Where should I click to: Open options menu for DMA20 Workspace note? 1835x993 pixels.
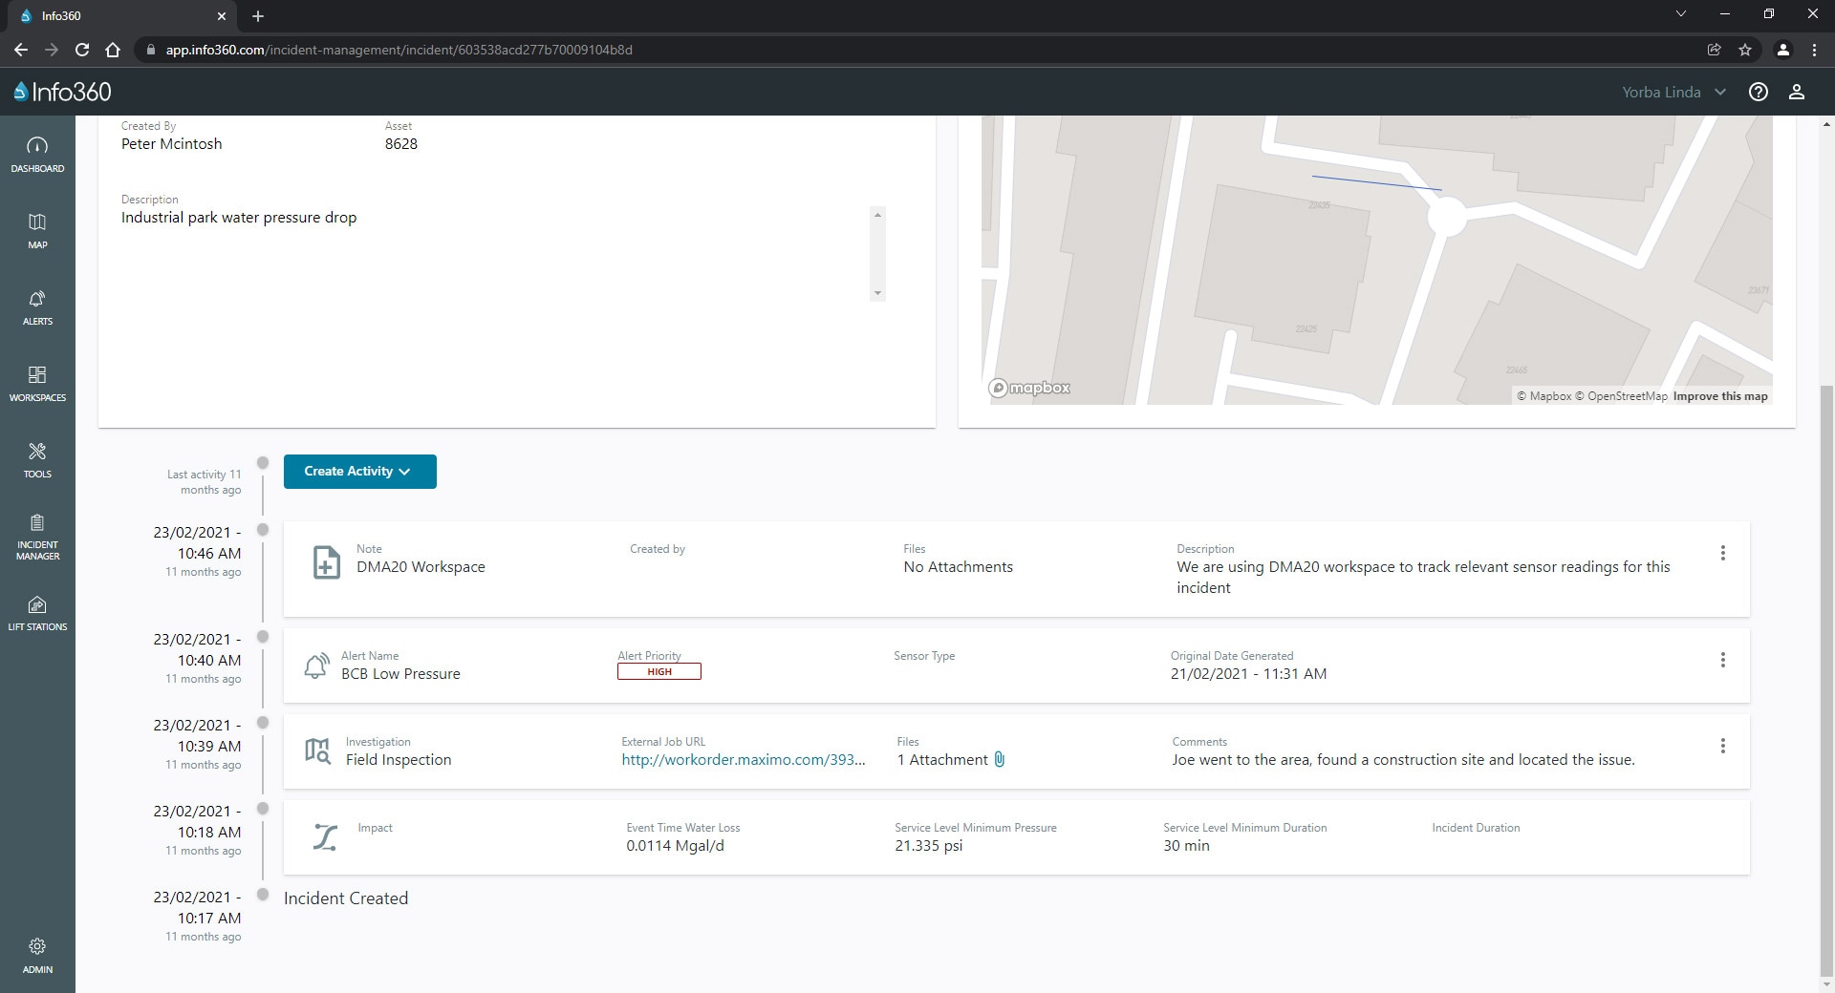click(1722, 554)
